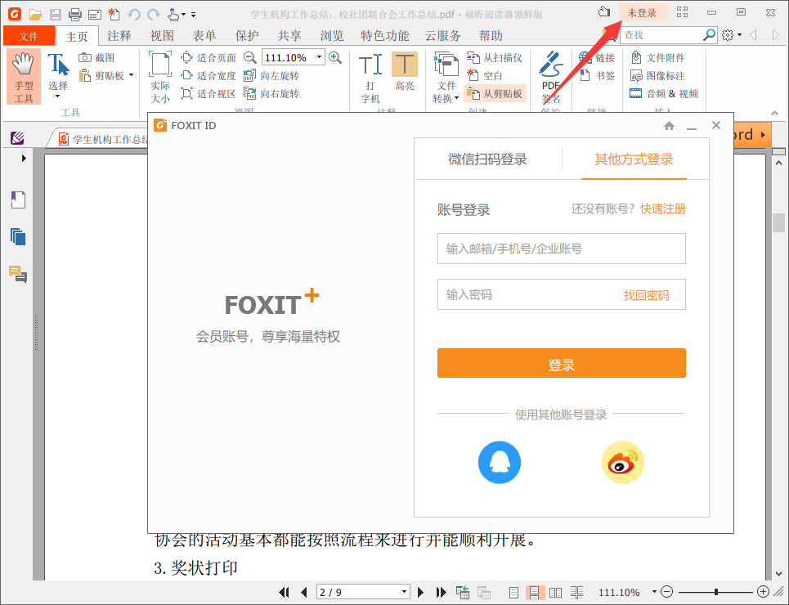789x605 pixels.
Task: Create PDF from clipboard (从剪贴板)
Action: point(495,94)
